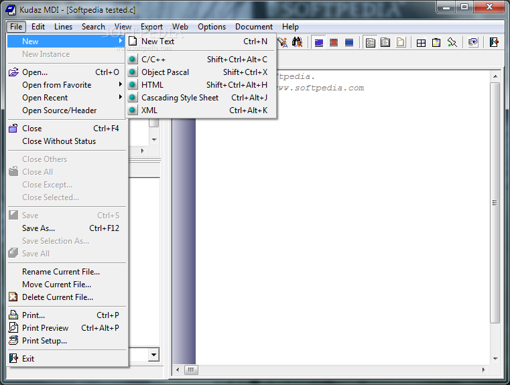Click the left panel horizontal scroll right arrow

click(142, 151)
